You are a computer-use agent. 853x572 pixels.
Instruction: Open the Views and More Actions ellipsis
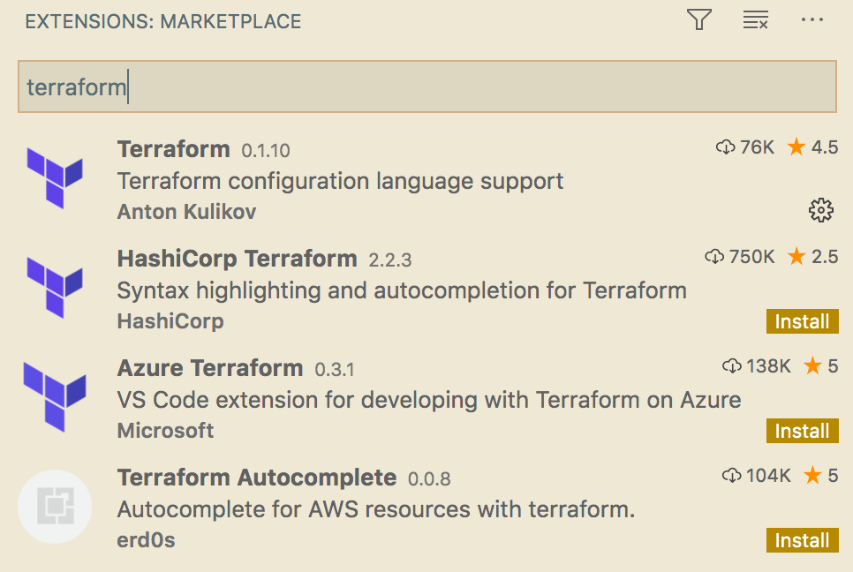click(811, 20)
